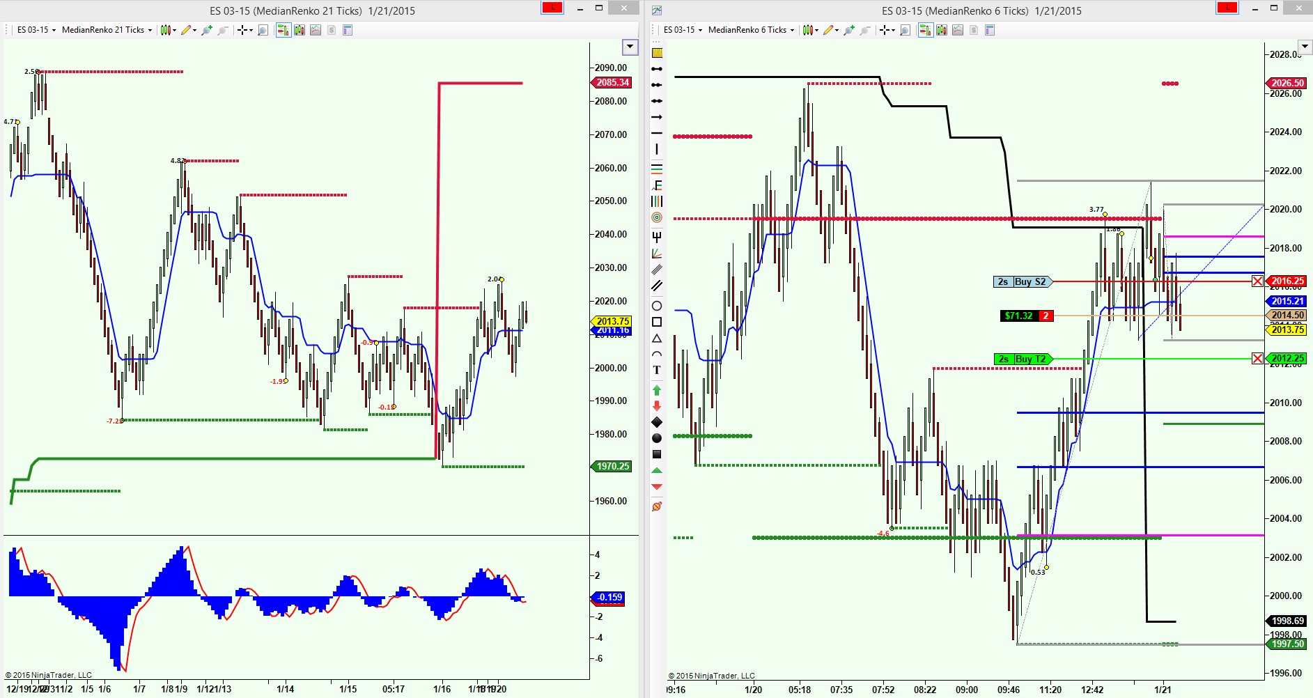The image size is (1313, 698).
Task: Select the triangle drawing tool
Action: click(x=657, y=339)
